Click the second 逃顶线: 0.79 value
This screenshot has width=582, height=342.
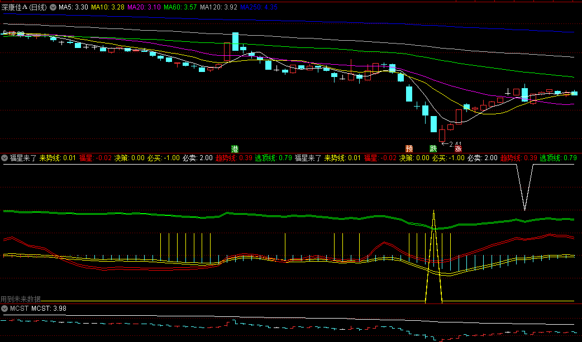coord(559,158)
